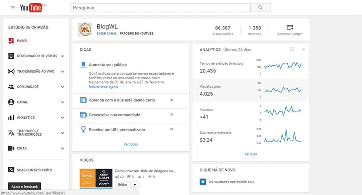Screen dimensions: 362x195
Task: Click the video title Como criar um slide
Action: point(146,171)
